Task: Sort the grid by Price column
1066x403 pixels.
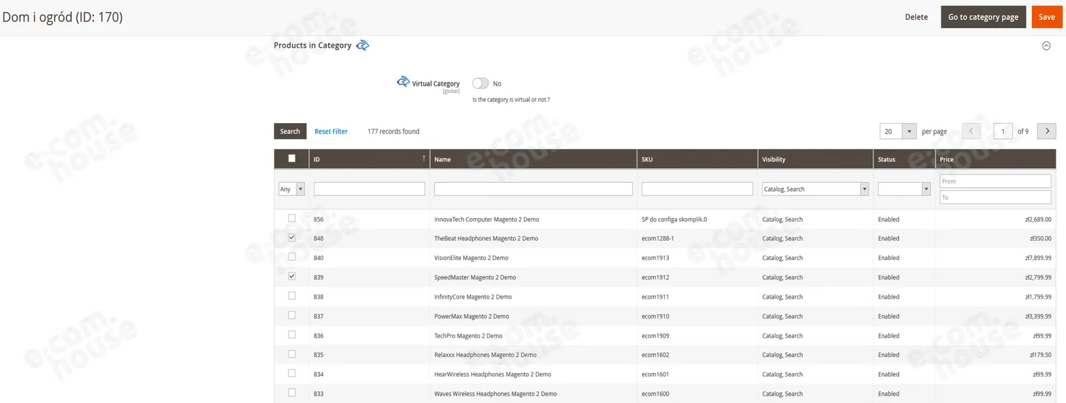Action: coord(995,159)
